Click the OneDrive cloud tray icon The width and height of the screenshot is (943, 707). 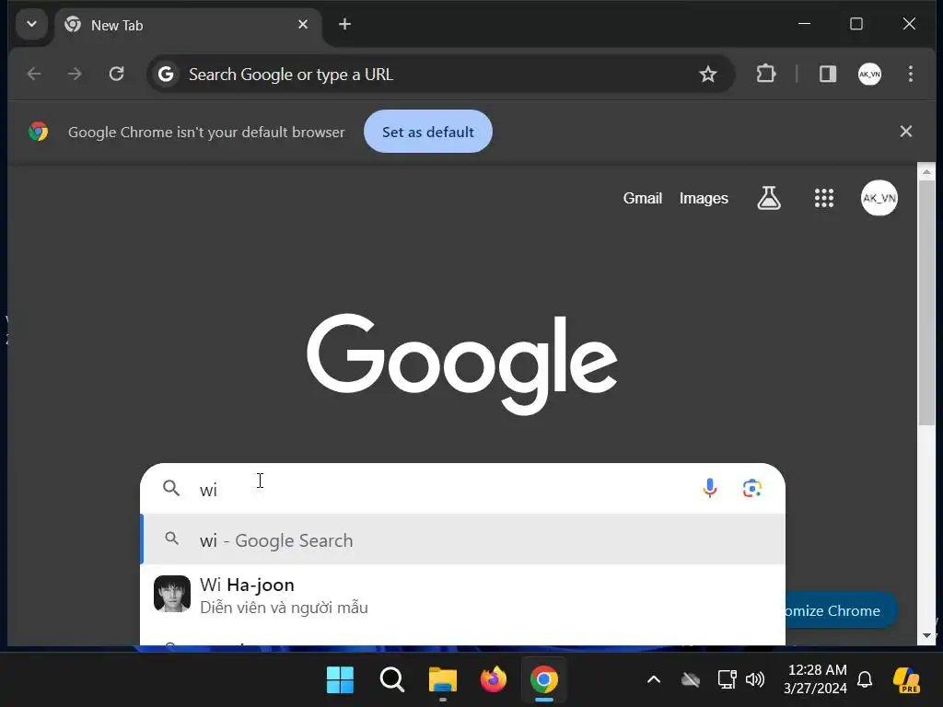tap(691, 680)
